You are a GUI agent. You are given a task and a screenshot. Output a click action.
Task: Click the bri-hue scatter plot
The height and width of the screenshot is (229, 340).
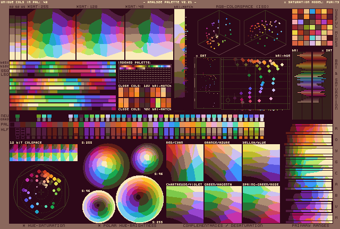click(255, 81)
